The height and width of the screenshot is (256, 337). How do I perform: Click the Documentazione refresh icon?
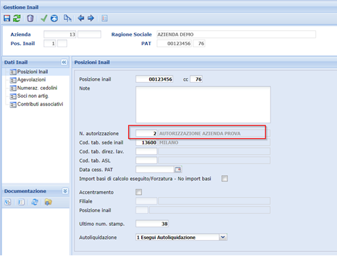(35, 202)
